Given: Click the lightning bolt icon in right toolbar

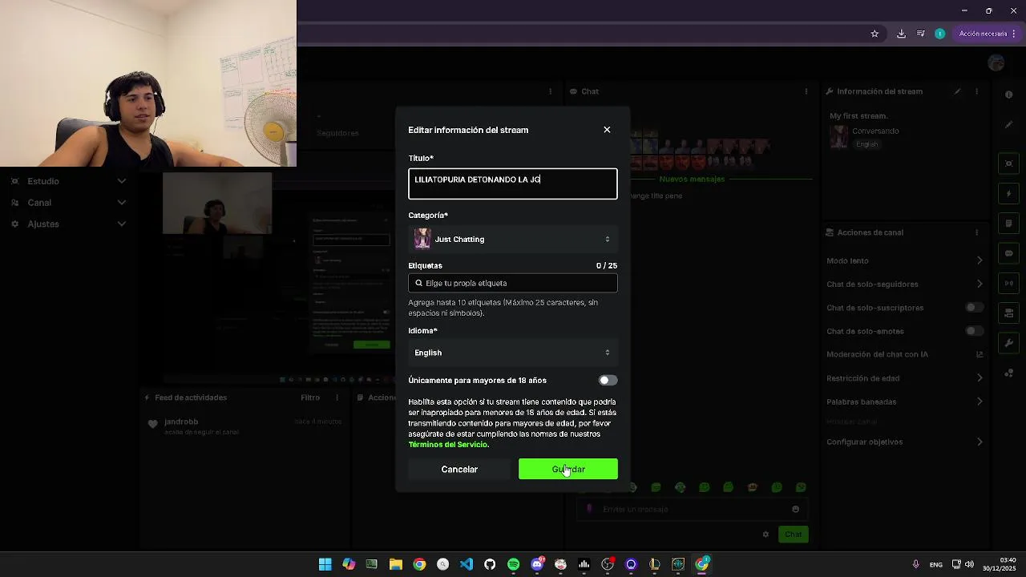Looking at the screenshot, I should pyautogui.click(x=1009, y=194).
